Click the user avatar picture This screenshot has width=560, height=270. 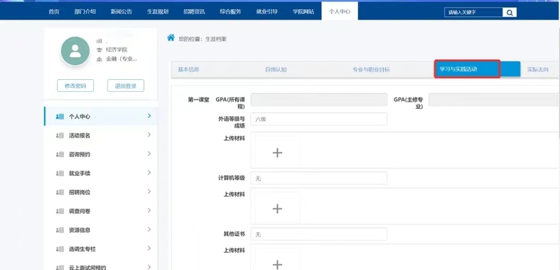point(75,51)
